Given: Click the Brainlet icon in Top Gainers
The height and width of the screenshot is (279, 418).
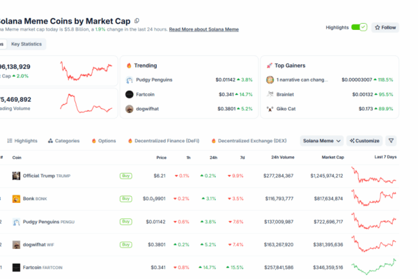Looking at the screenshot, I should pos(270,94).
